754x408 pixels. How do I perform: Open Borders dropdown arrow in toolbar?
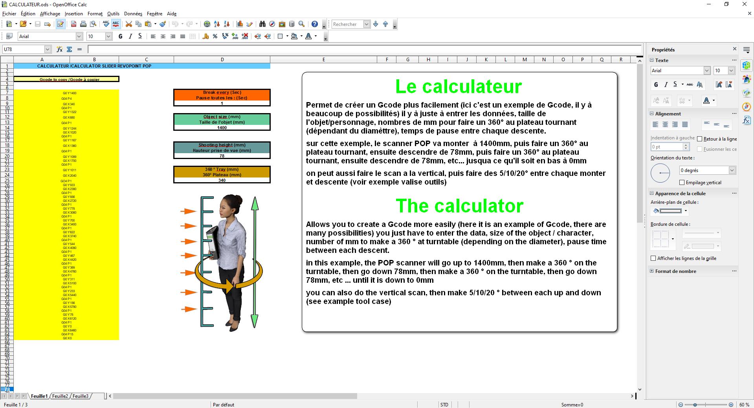tap(287, 36)
